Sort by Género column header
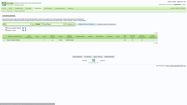Viewport: 187px width, 105px height. pos(44,36)
